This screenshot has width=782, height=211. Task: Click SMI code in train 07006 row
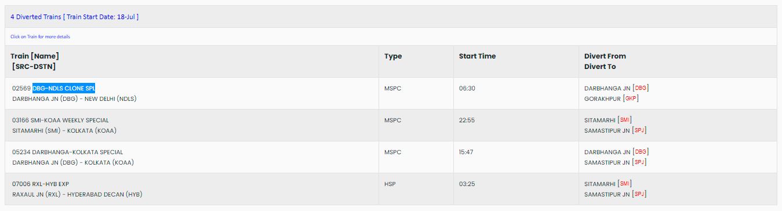pos(624,184)
